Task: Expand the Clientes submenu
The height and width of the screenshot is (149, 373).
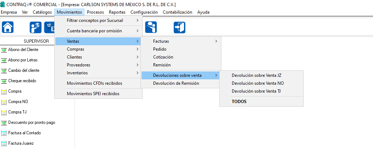Action: point(98,57)
